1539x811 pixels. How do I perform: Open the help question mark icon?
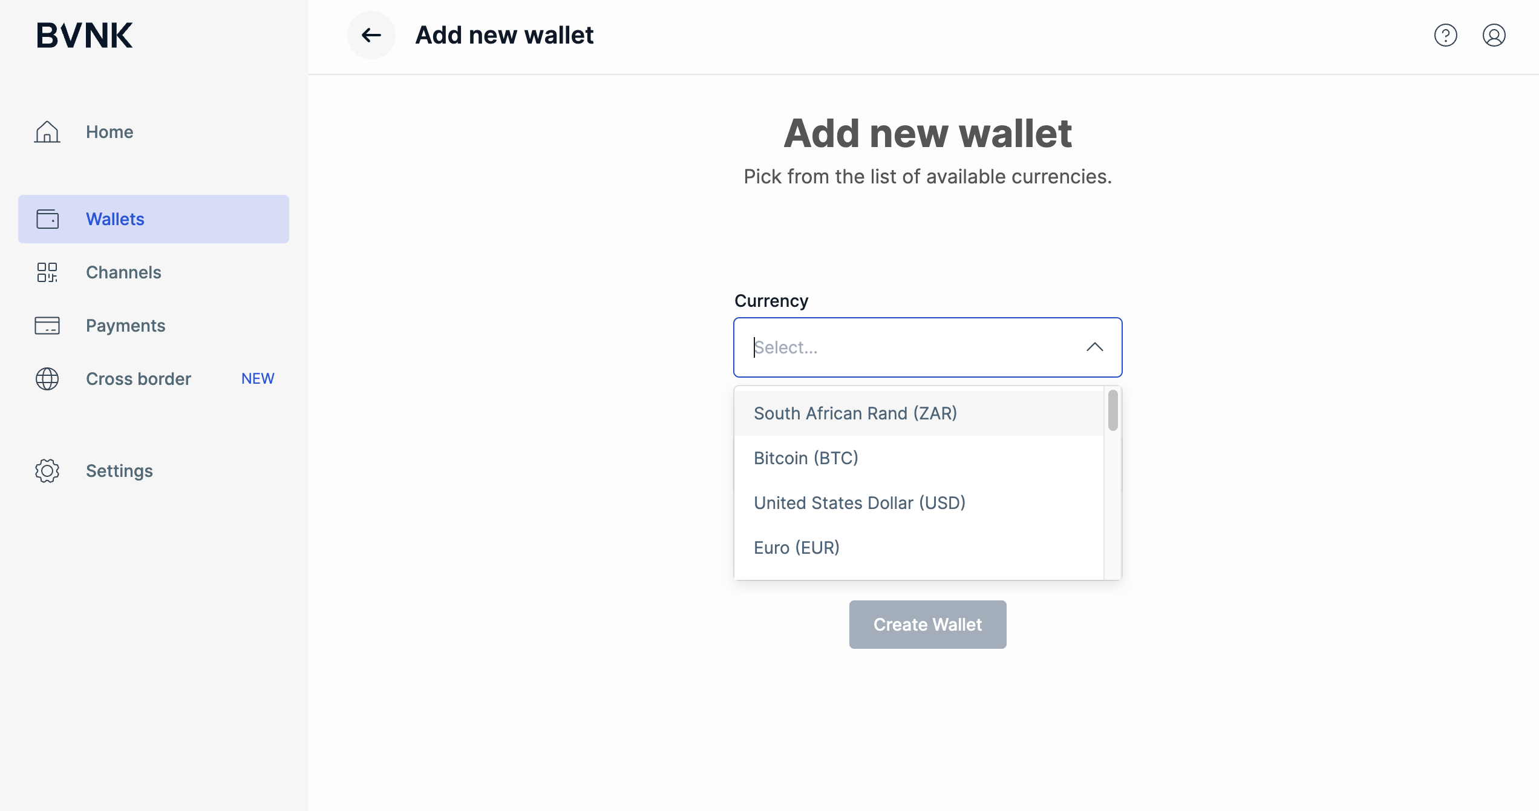tap(1446, 36)
